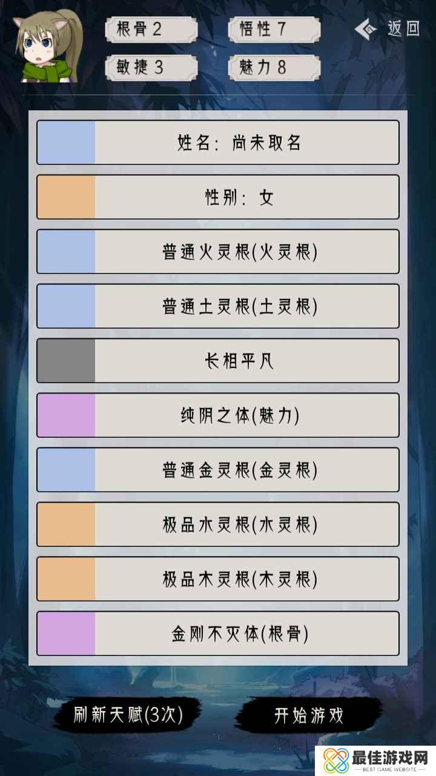The height and width of the screenshot is (776, 436).
Task: Select the 敏捷 3 stat badge
Action: pyautogui.click(x=151, y=67)
